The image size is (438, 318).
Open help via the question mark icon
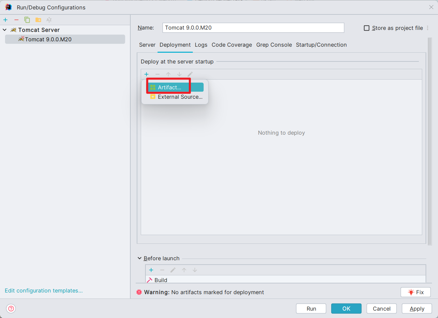[x=11, y=309]
